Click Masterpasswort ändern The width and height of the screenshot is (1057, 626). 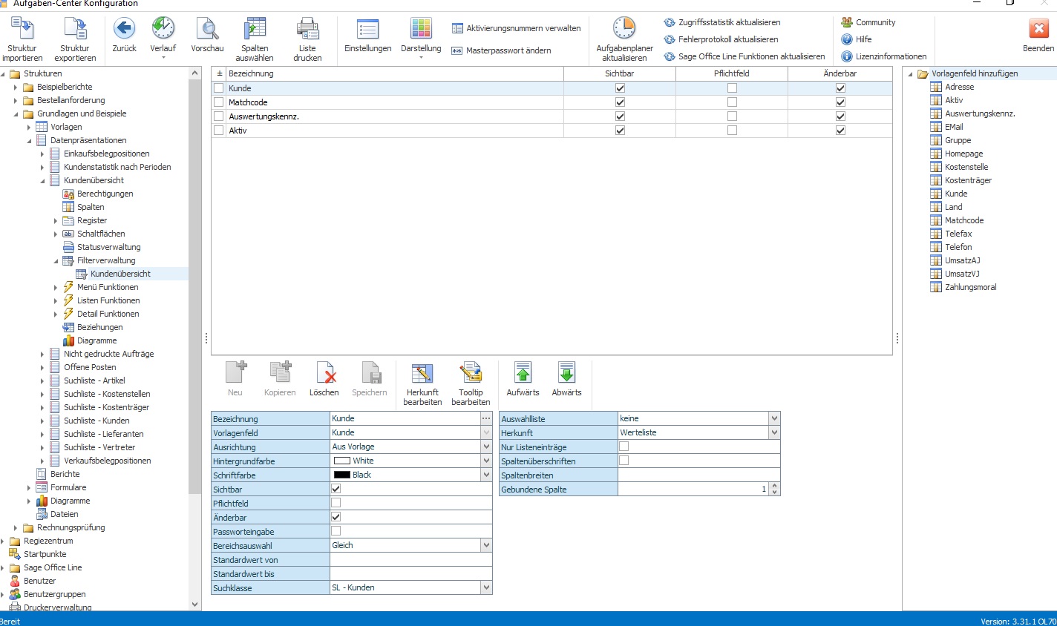[x=508, y=50]
